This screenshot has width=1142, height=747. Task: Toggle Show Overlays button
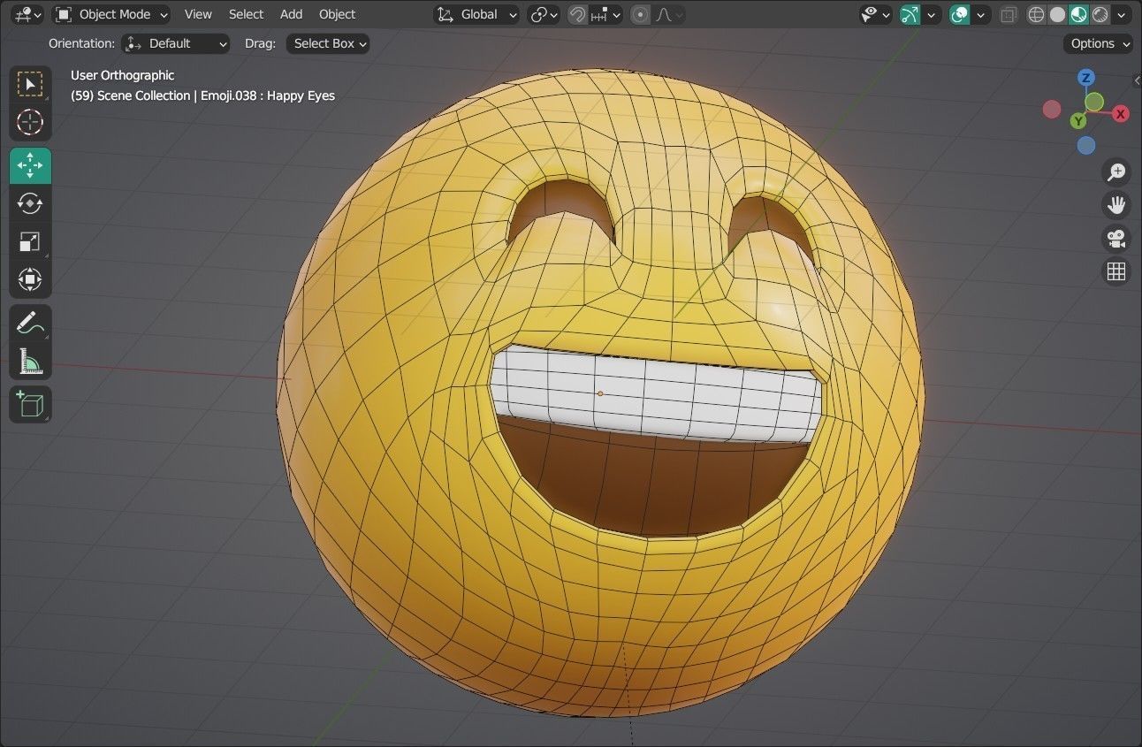959,14
